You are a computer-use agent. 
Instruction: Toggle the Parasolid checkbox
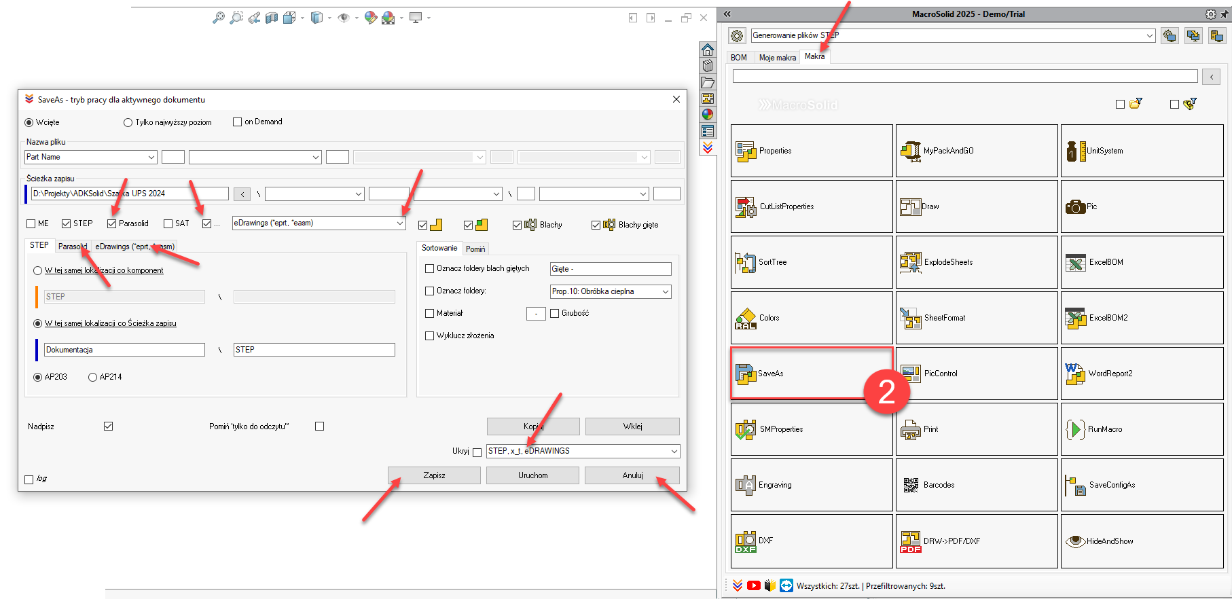pos(111,223)
